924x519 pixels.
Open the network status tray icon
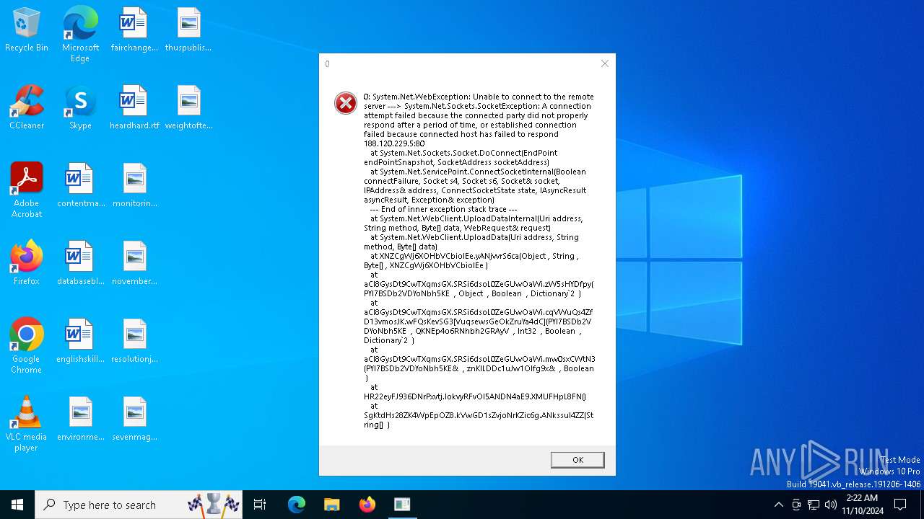[814, 505]
